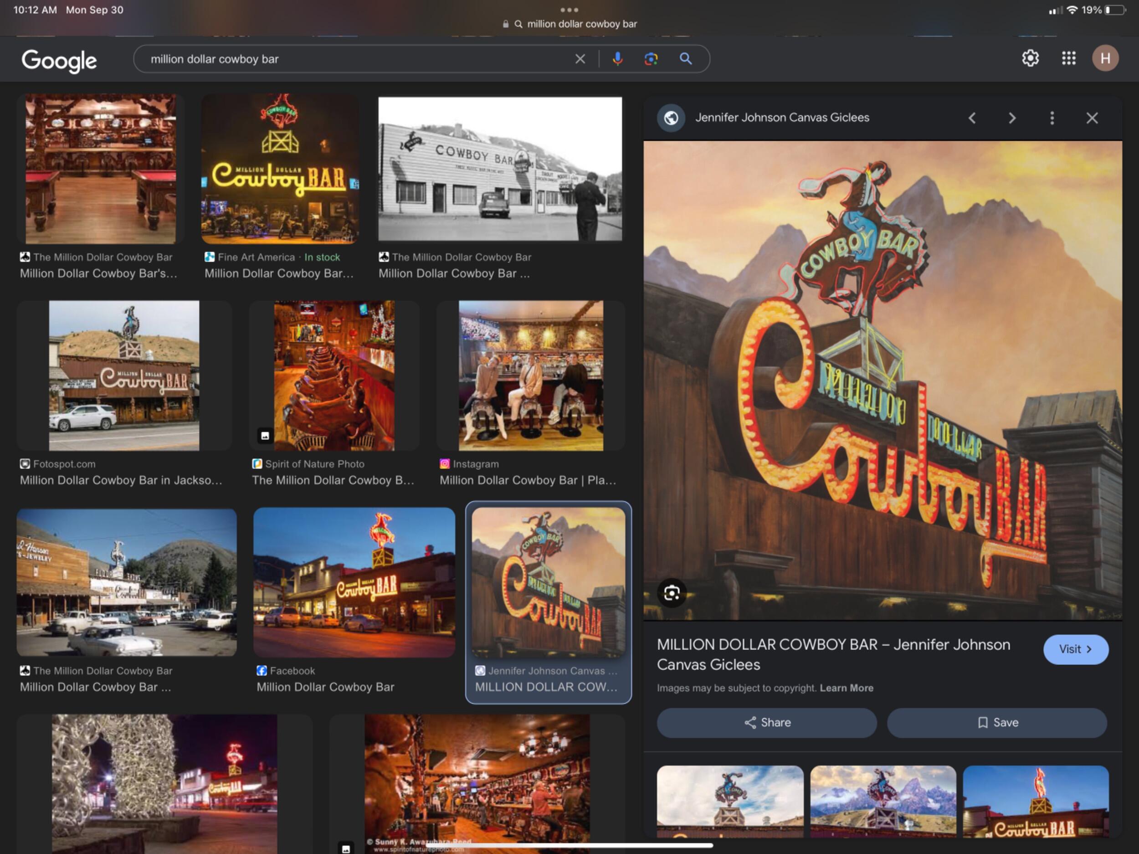The height and width of the screenshot is (854, 1139).
Task: Open the black-and-white historic Cowboy Bar photo
Action: (499, 169)
